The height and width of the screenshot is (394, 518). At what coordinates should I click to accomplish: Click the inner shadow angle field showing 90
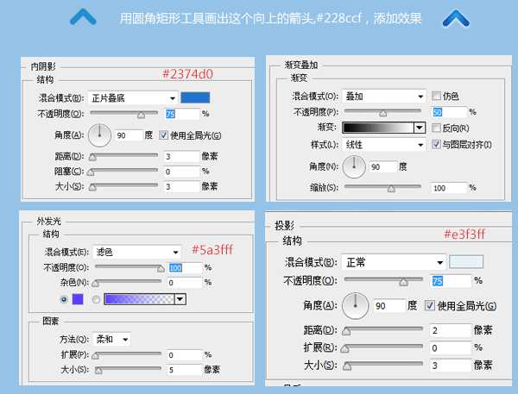129,135
